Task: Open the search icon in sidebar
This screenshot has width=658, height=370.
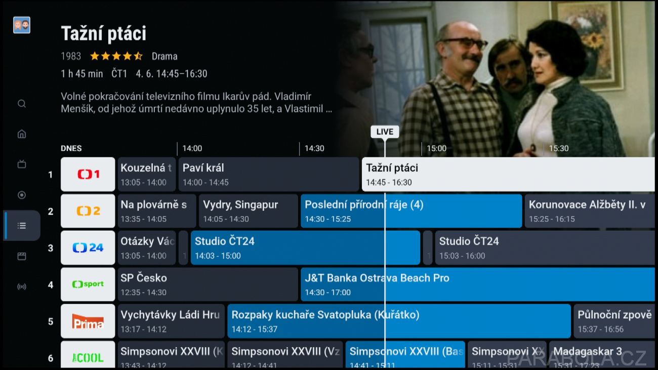Action: click(x=22, y=104)
